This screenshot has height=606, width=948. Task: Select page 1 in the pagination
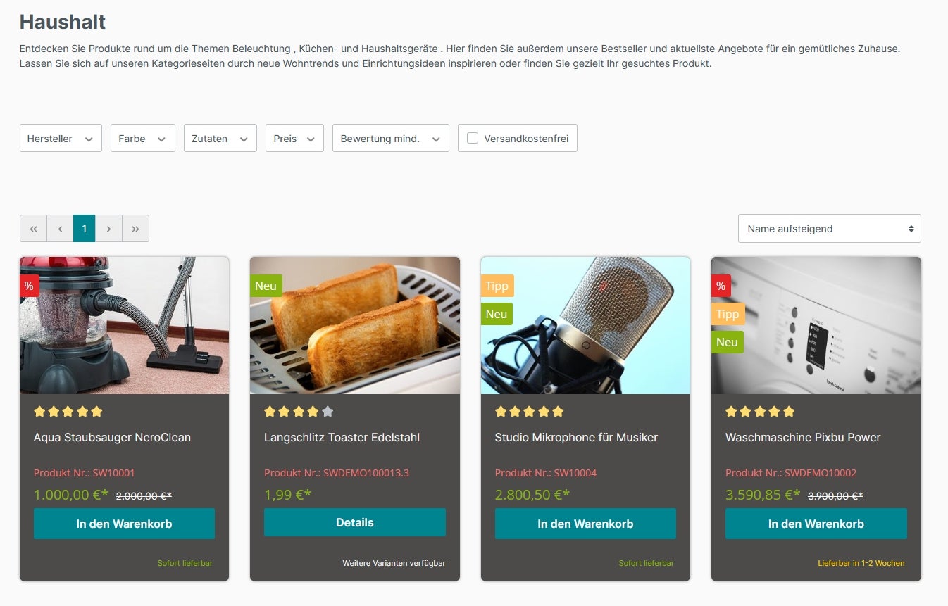coord(85,229)
